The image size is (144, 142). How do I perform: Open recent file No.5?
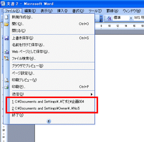point(52,108)
